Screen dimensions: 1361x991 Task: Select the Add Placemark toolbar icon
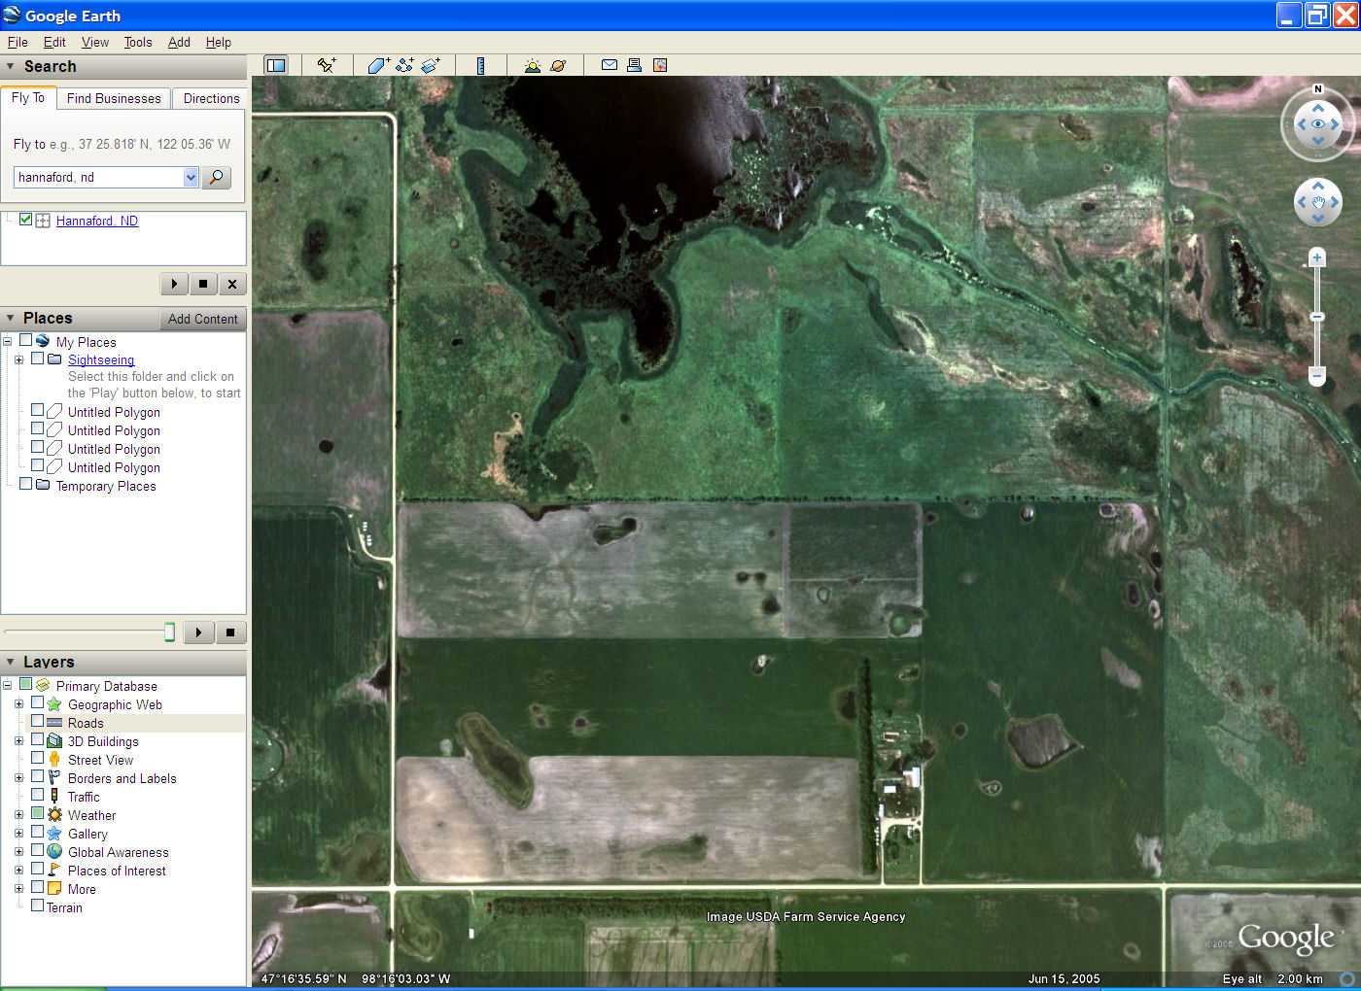(x=327, y=65)
